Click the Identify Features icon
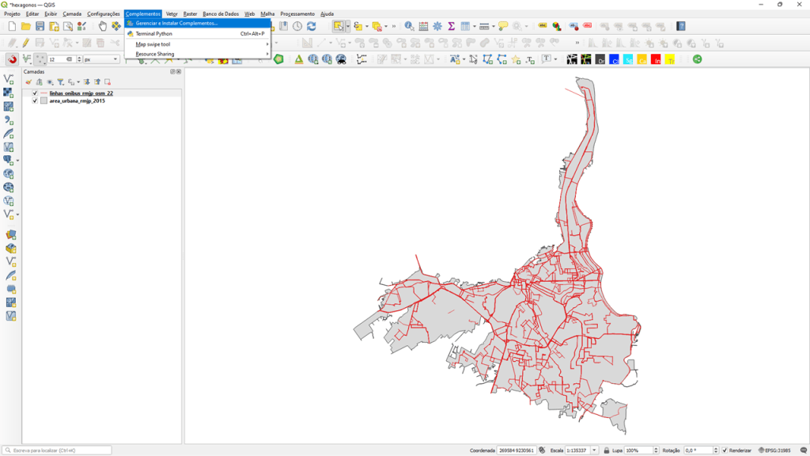 (409, 26)
